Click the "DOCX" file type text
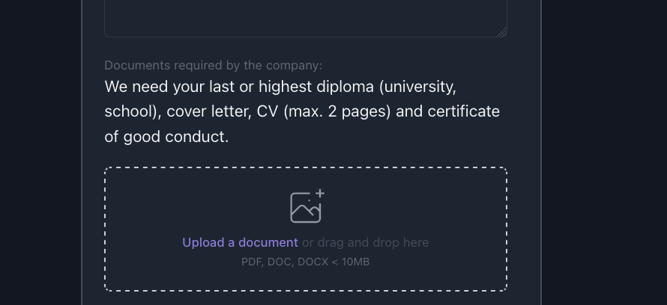The width and height of the screenshot is (667, 305). coord(313,262)
